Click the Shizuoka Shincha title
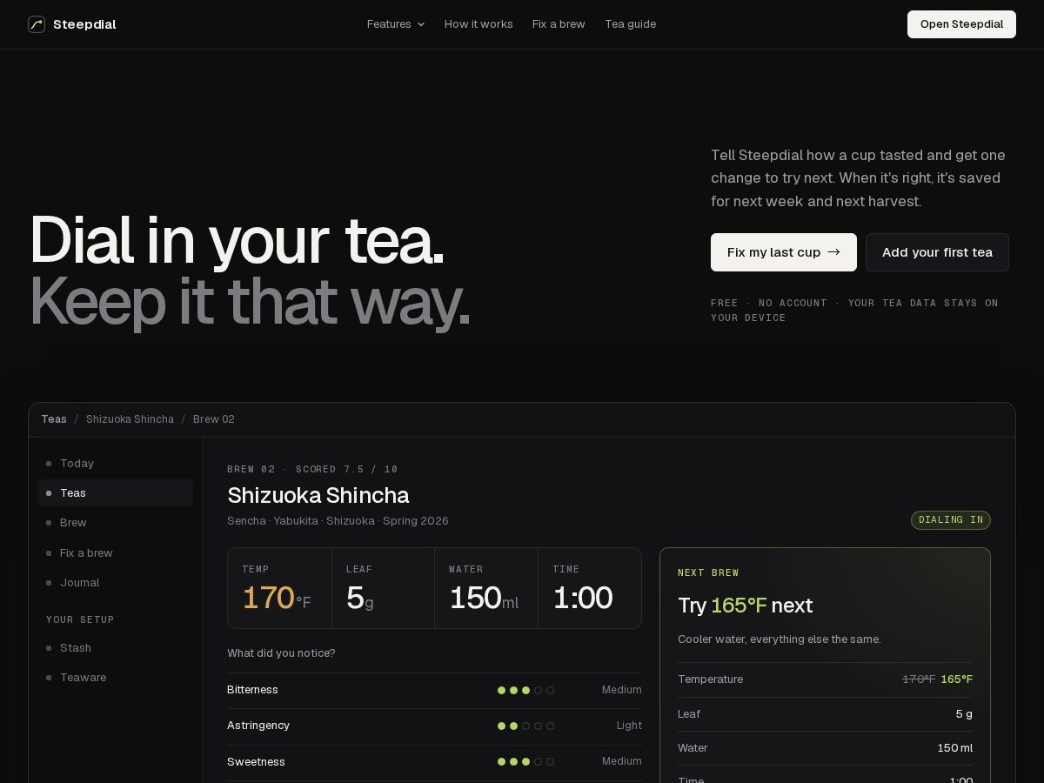The width and height of the screenshot is (1044, 783). point(318,496)
